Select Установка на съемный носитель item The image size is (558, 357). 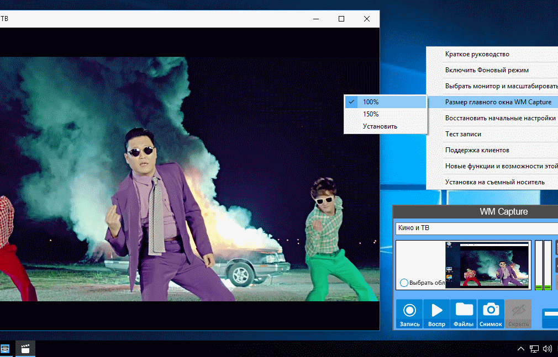(x=492, y=182)
